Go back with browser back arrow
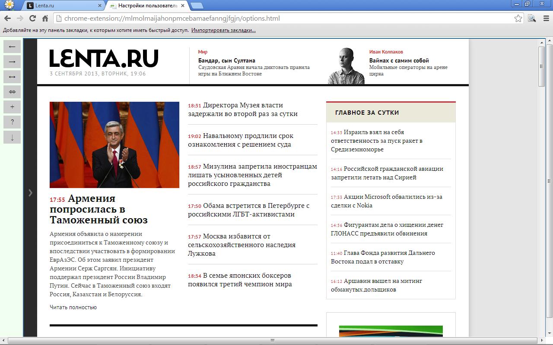Screen dimensions: 553x345 [x=7, y=18]
